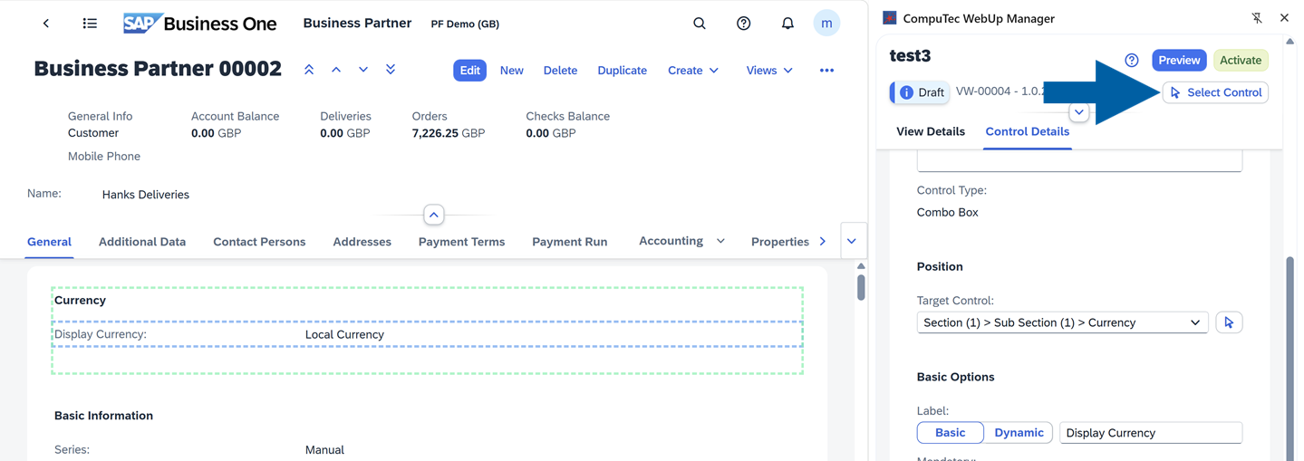Viewport: 1304px width, 461px height.
Task: Switch to the Contact Persons tab
Action: tap(259, 242)
